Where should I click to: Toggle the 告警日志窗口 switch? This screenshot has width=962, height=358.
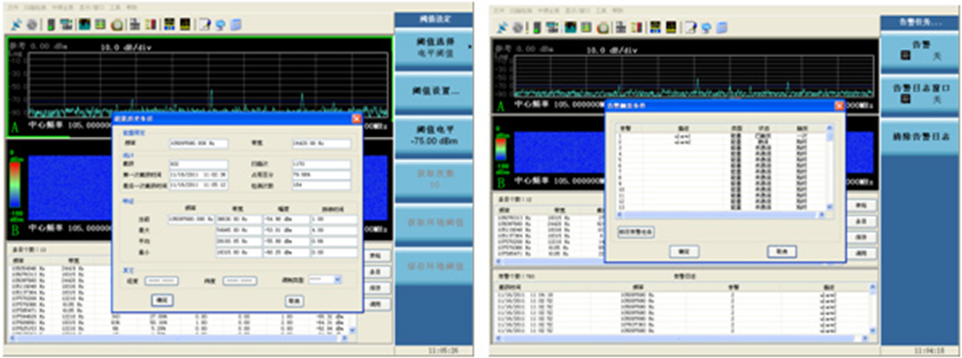[919, 94]
